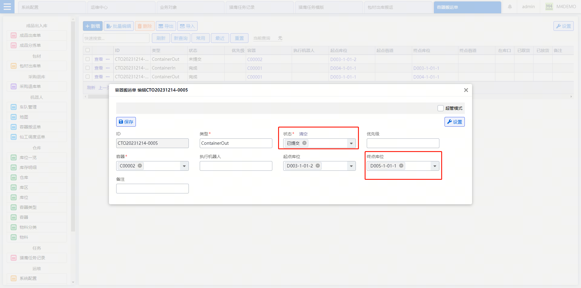Click the 保存 button
The width and height of the screenshot is (581, 288).
tap(126, 122)
